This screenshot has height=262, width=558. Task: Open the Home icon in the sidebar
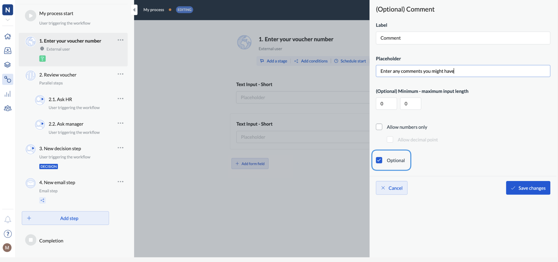click(8, 36)
